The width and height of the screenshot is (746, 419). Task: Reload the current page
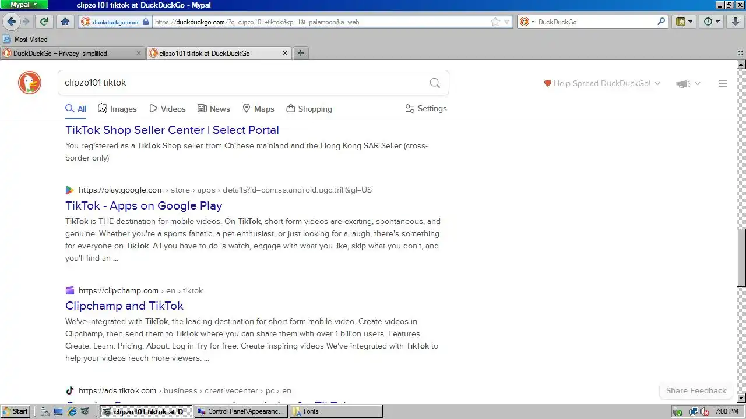(44, 22)
